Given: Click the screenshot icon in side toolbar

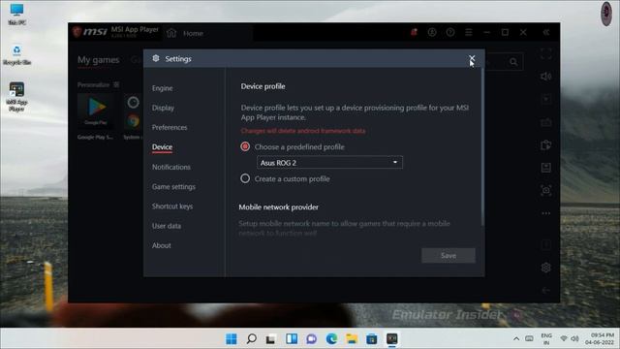Looking at the screenshot, I should [x=546, y=190].
